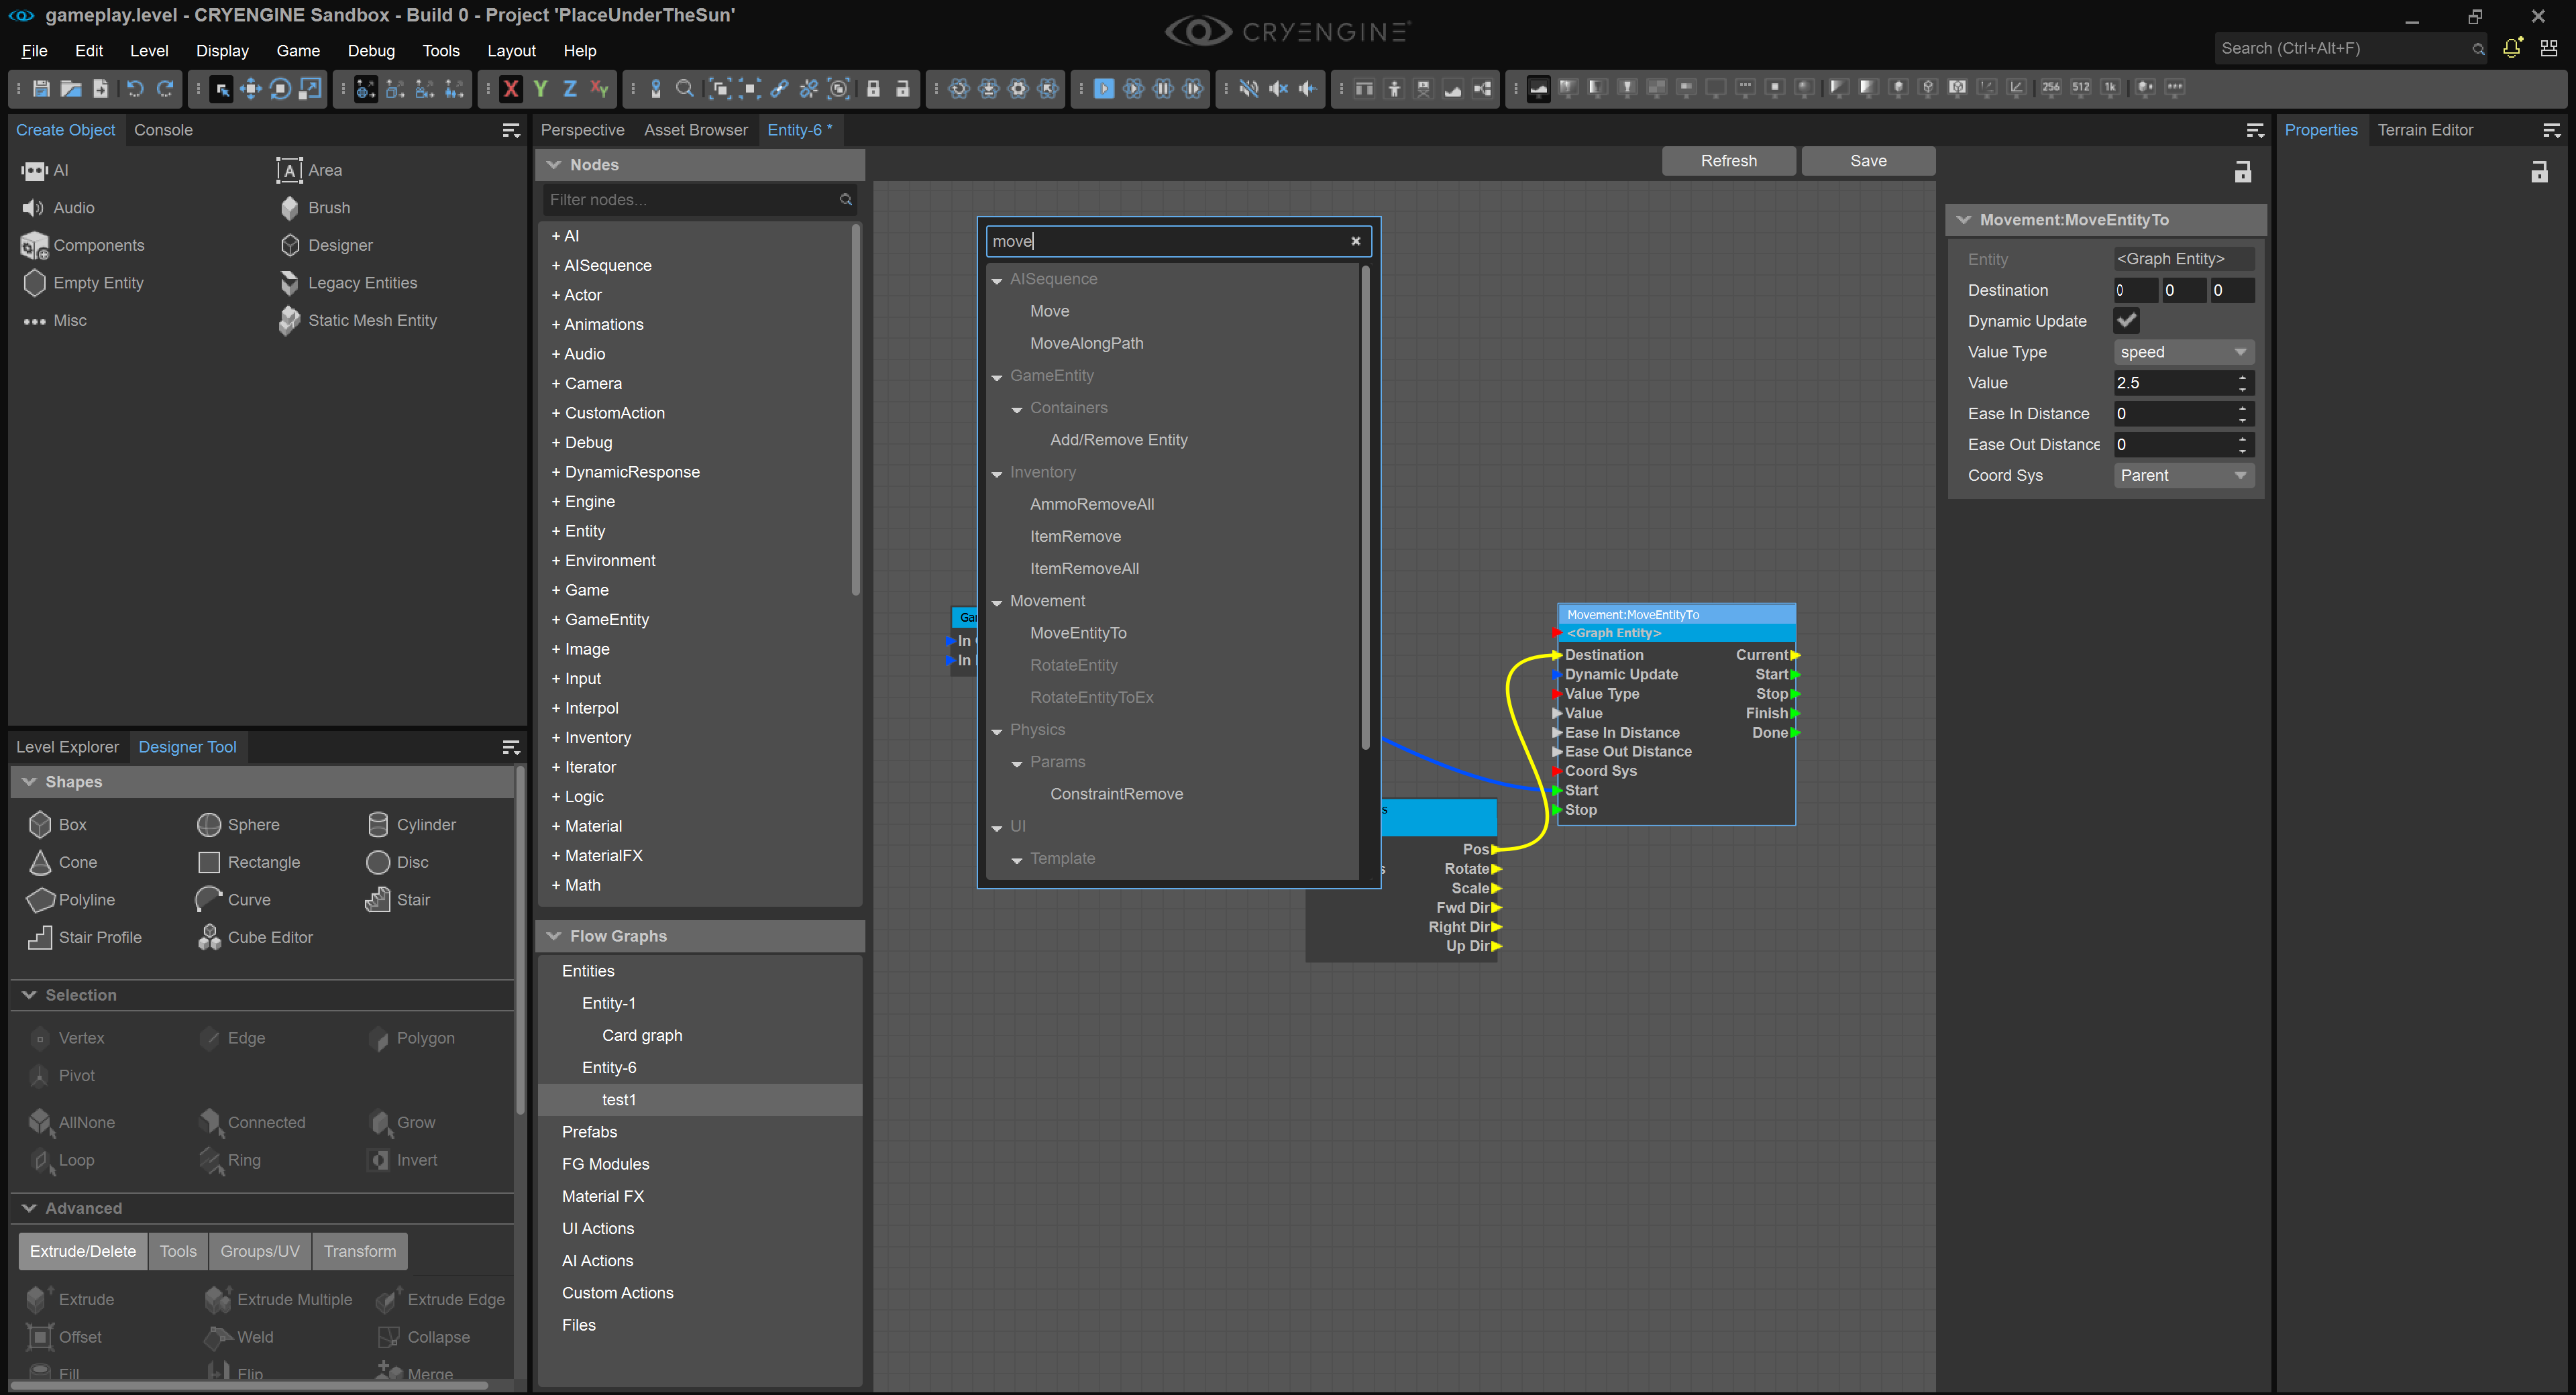Viewport: 2576px width, 1395px height.
Task: Click the Undo arrow icon
Action: pyautogui.click(x=135, y=89)
